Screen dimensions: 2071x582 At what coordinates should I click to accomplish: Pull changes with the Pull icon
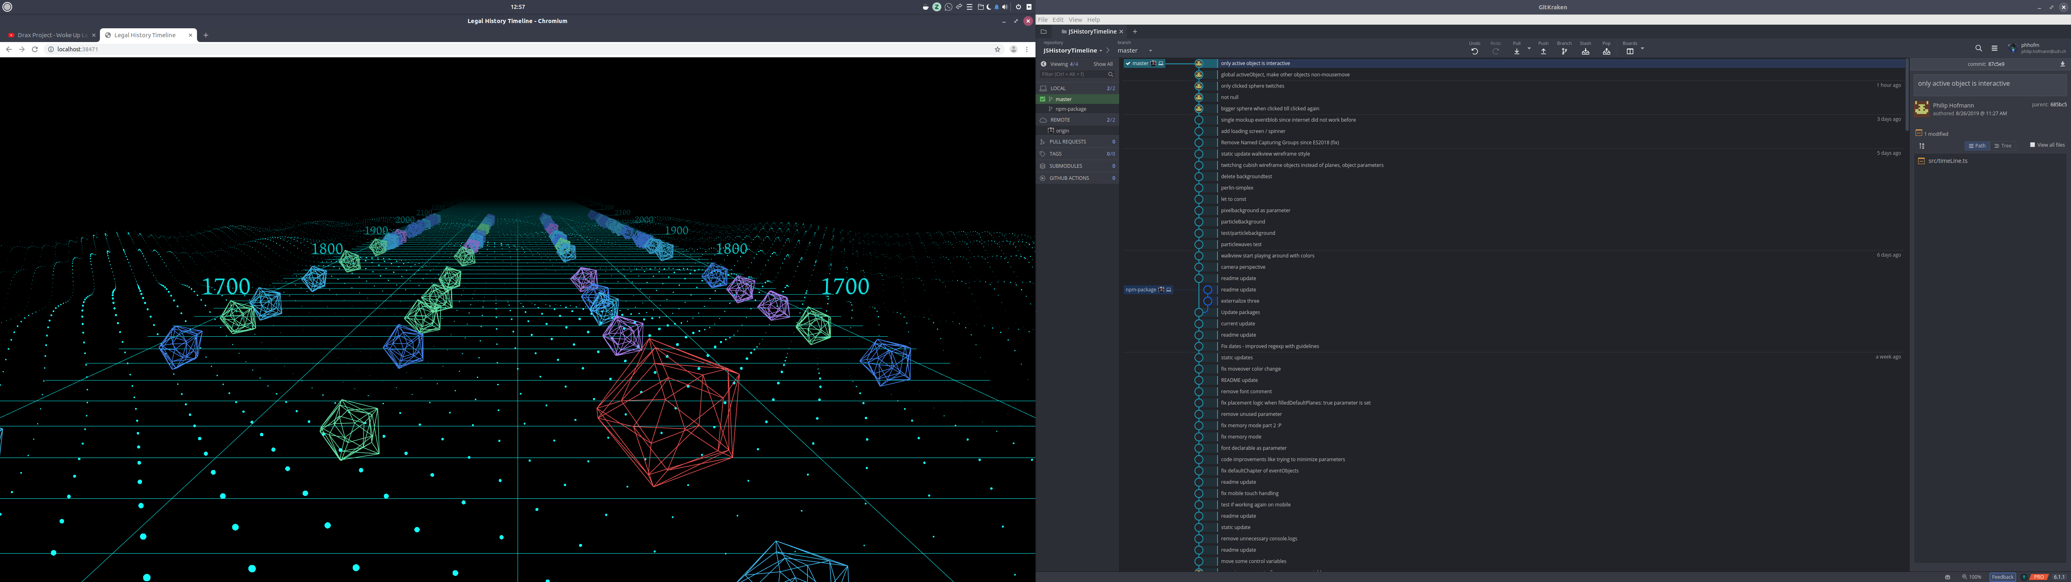(x=1517, y=51)
